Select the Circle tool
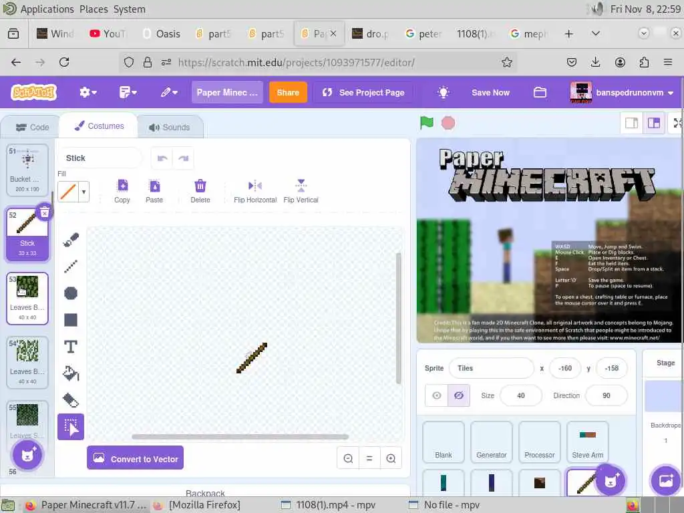The image size is (684, 513). point(71,293)
